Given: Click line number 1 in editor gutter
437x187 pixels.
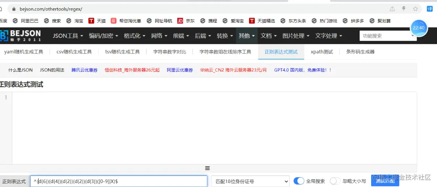Looking at the screenshot, I should (x=5, y=97).
